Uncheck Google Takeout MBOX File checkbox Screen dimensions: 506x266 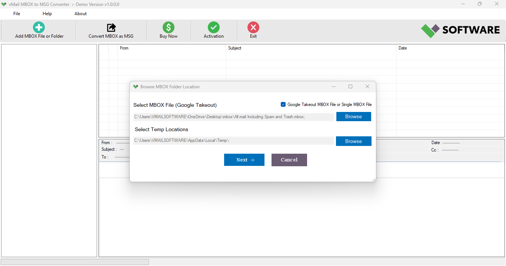(283, 105)
